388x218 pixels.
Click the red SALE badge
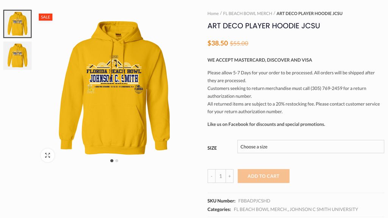click(x=45, y=17)
